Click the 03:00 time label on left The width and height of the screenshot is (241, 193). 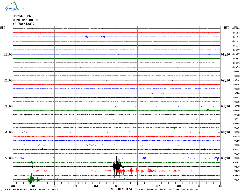(8, 106)
